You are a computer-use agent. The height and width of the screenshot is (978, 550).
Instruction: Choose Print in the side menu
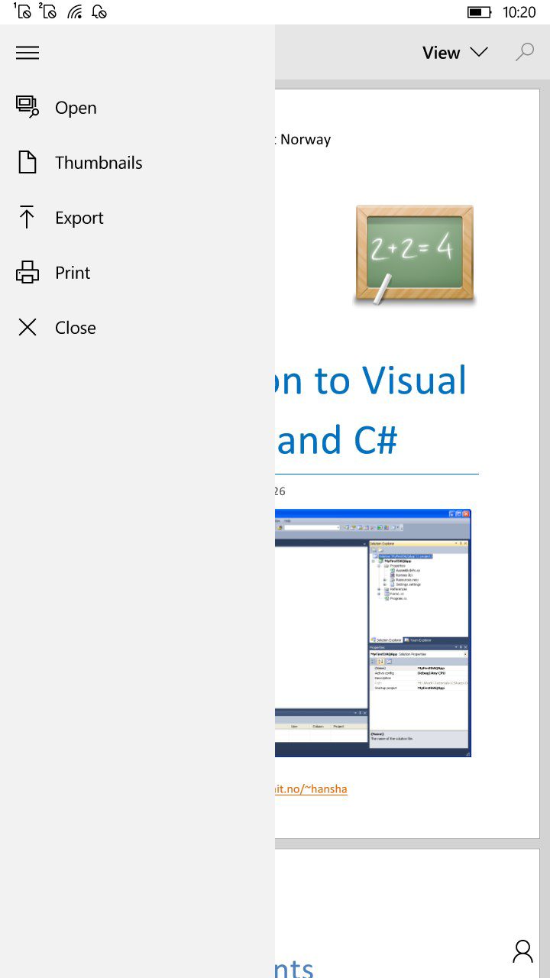click(x=73, y=273)
